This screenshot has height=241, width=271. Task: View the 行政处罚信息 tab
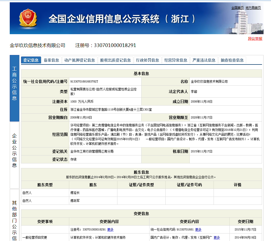pyautogui.click(x=147, y=60)
